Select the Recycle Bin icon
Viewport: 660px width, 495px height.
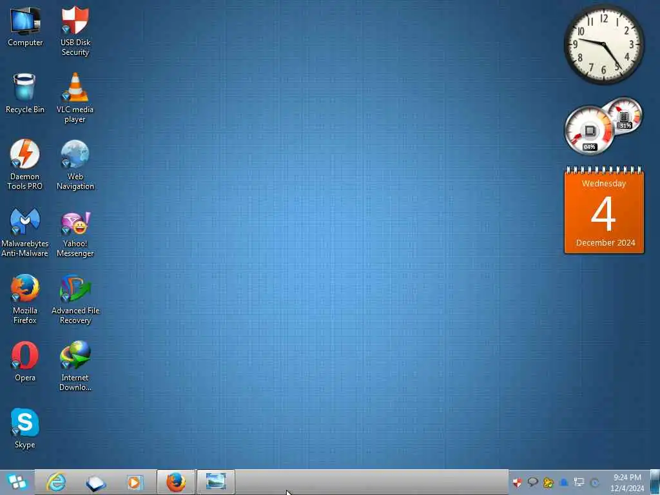[x=25, y=93]
